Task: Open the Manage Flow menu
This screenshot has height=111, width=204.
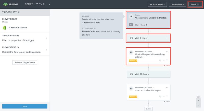Action: (177, 4)
